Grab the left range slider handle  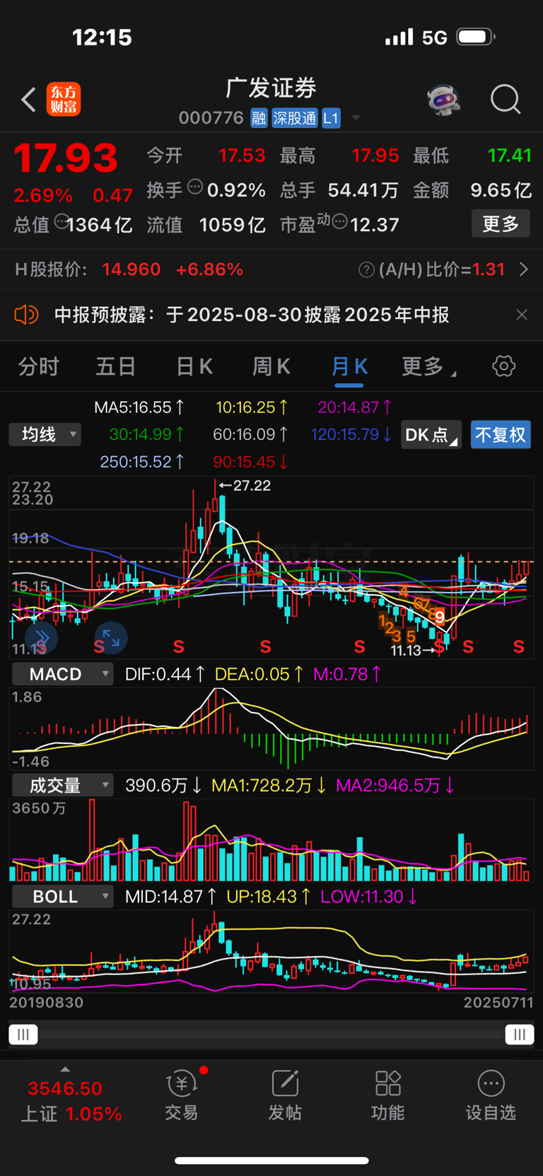pyautogui.click(x=23, y=1035)
